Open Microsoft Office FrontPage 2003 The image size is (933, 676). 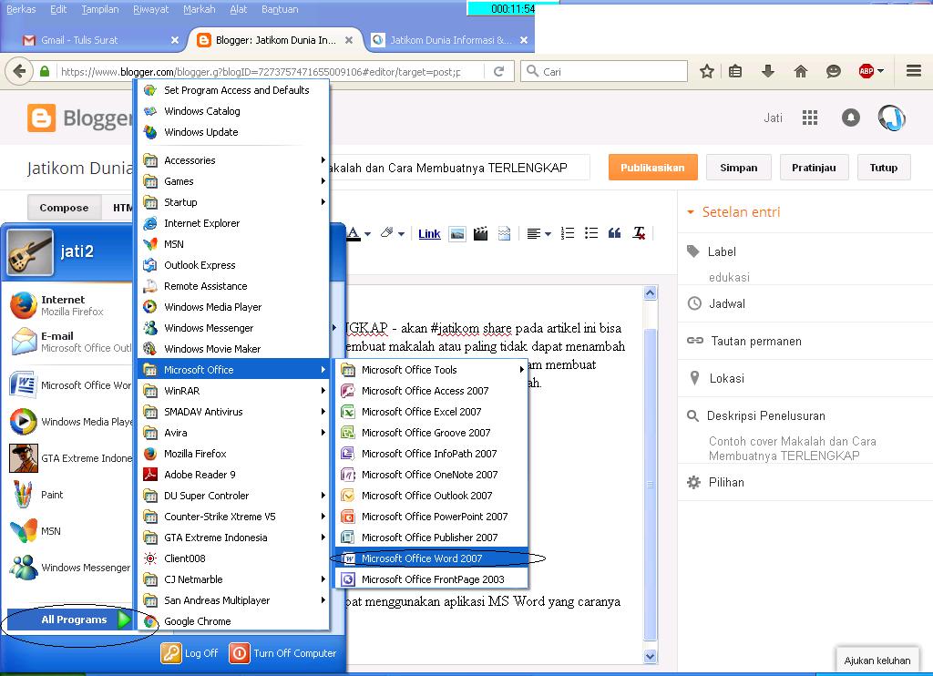tap(431, 579)
